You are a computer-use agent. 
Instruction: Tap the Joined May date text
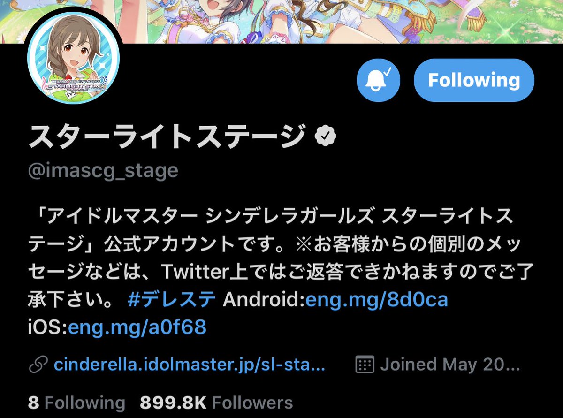450,364
